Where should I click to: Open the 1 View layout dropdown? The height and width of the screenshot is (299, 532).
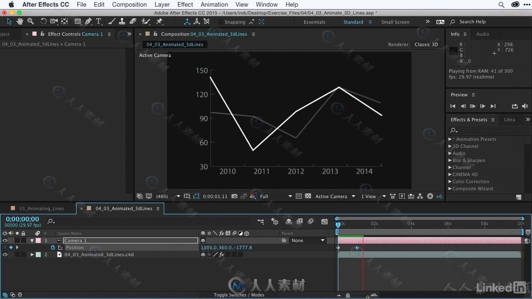point(373,196)
